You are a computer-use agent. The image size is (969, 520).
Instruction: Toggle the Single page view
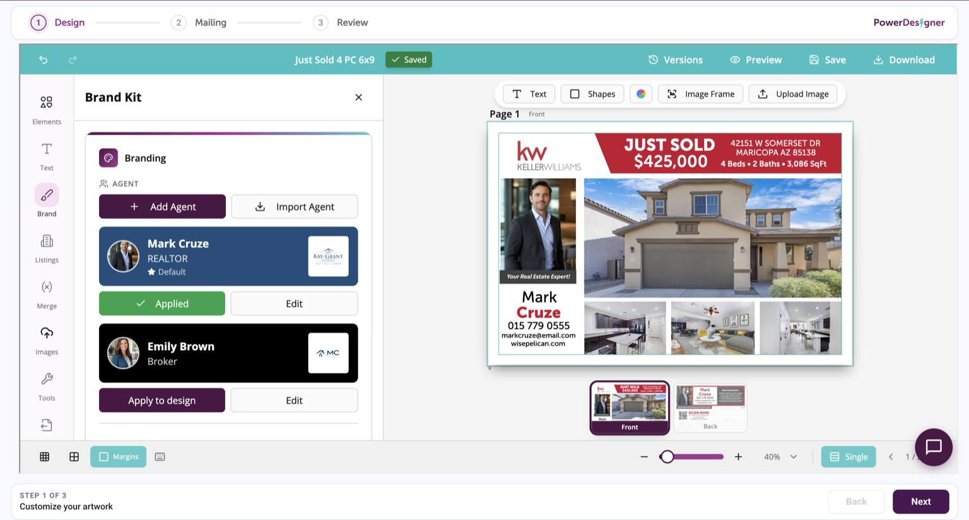point(849,457)
